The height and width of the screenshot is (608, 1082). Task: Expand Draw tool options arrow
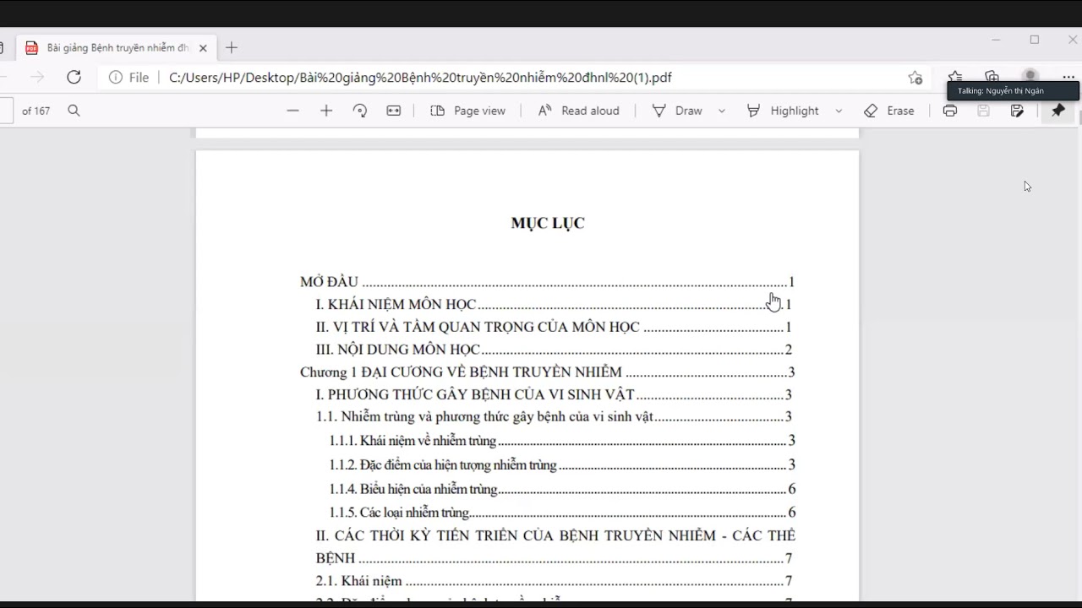click(x=721, y=111)
